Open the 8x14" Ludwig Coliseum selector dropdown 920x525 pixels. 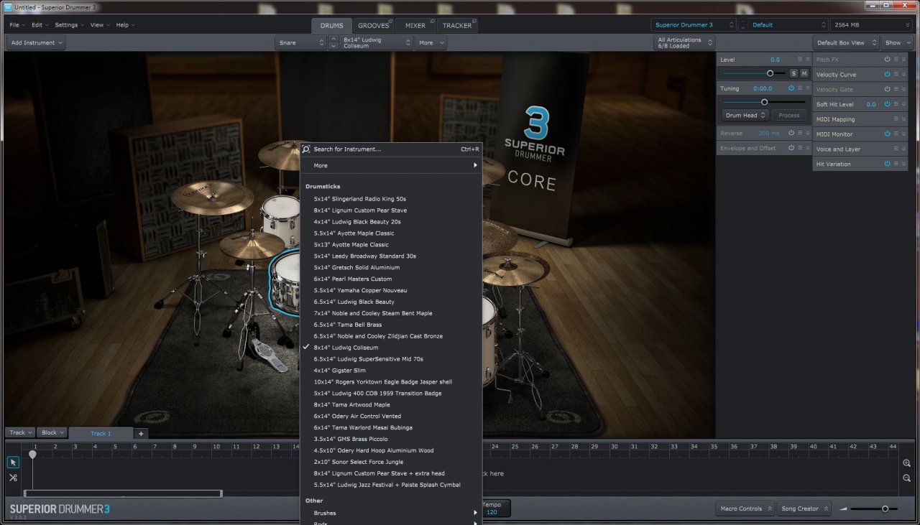[377, 42]
